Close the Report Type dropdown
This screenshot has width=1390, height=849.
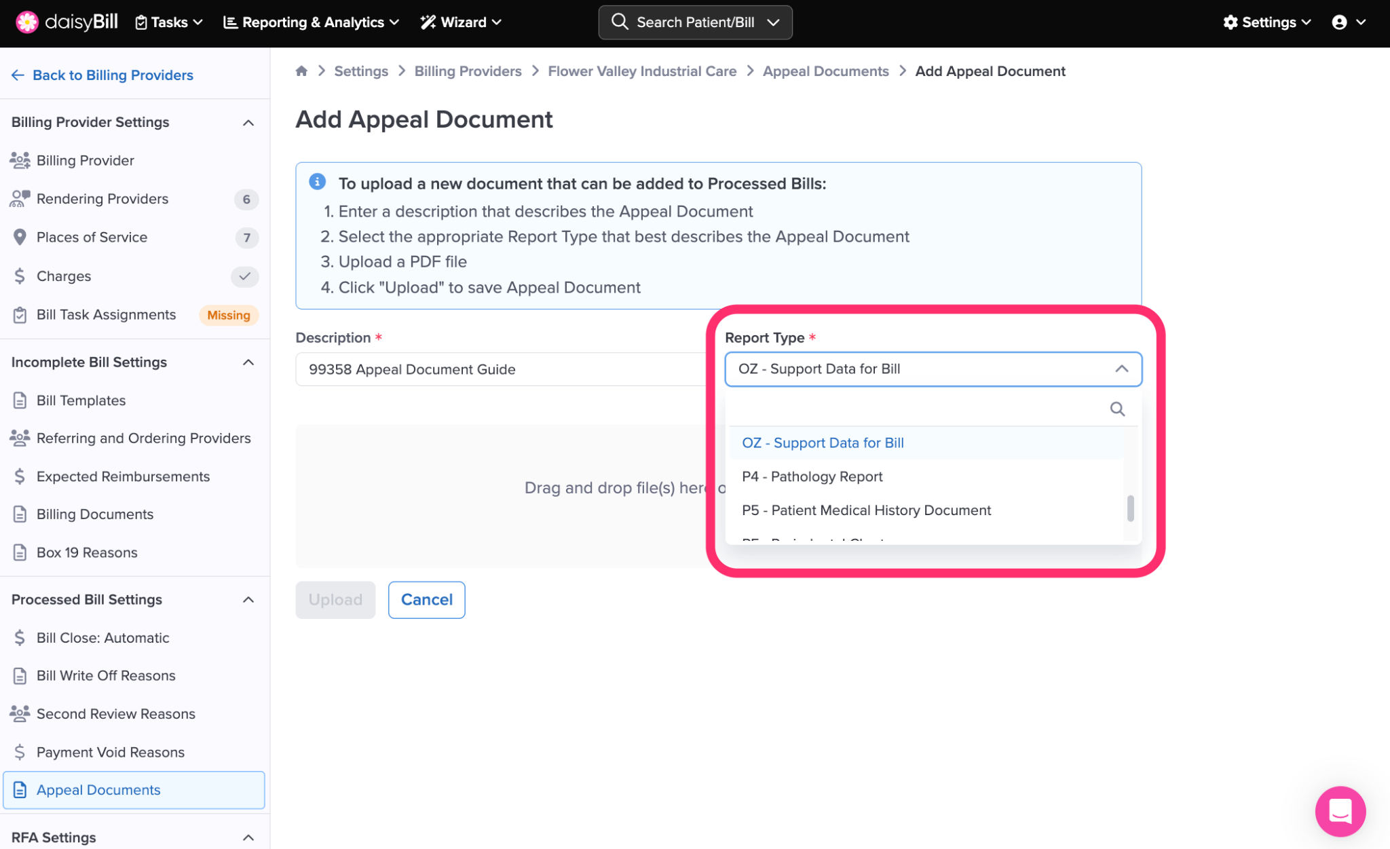1121,369
